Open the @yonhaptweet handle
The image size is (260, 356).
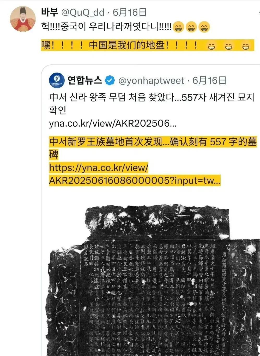coord(151,81)
